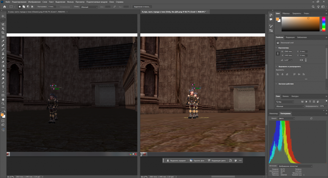328x178 pixels.
Task: Select the Hand tool
Action: pos(3,99)
